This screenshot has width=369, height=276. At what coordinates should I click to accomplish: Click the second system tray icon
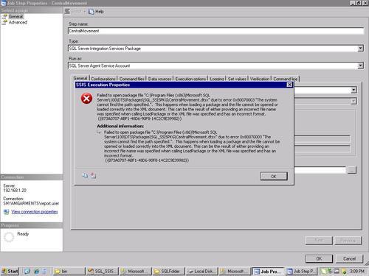[330, 271]
